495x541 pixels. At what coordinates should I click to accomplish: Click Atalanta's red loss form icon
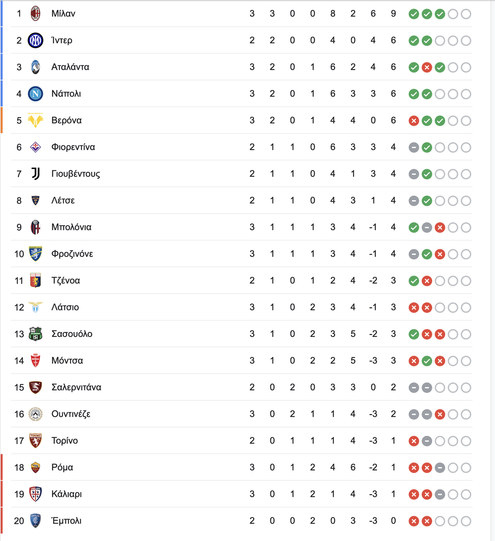[427, 67]
